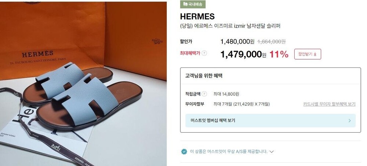Expand the 무상 A/S details chevron
Viewport: 367px width, 166px height.
(272, 152)
